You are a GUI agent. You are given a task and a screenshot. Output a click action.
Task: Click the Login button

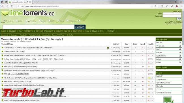click(179, 19)
